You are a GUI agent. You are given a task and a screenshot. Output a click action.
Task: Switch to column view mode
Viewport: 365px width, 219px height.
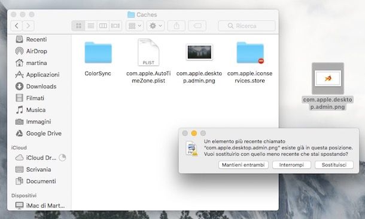pyautogui.click(x=103, y=26)
